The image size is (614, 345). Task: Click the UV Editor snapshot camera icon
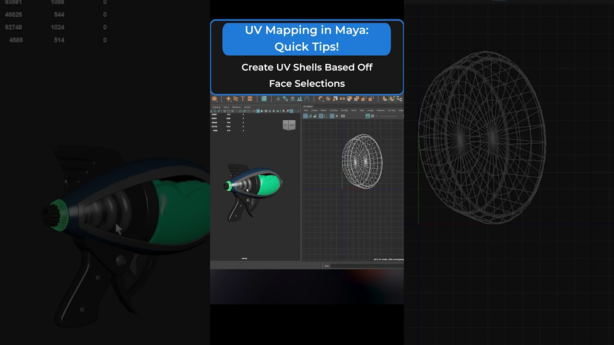tap(343, 116)
